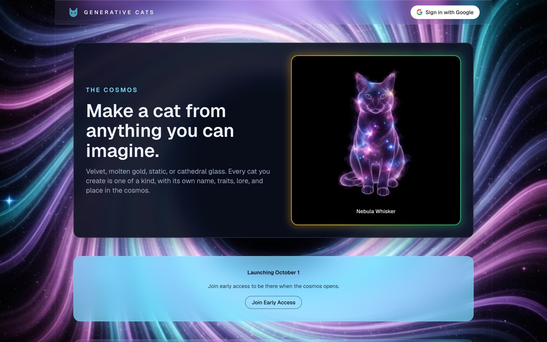Viewport: 547px width, 342px height.
Task: Click the headline "Make a cat from anything you can imagine."
Action: 160,130
